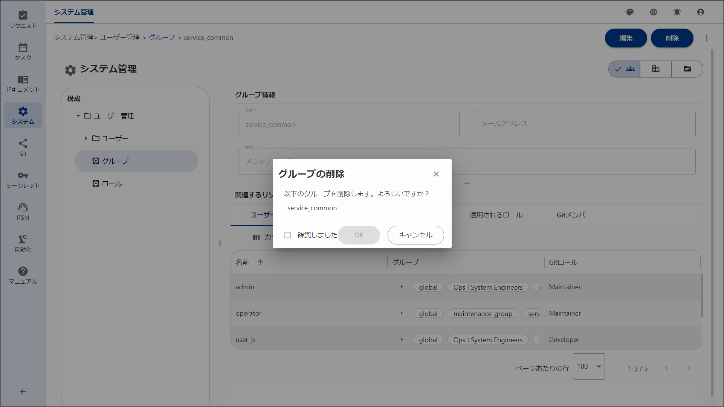This screenshot has height=407, width=724.
Task: Open the 自動化 robot arm icon
Action: pos(23,239)
